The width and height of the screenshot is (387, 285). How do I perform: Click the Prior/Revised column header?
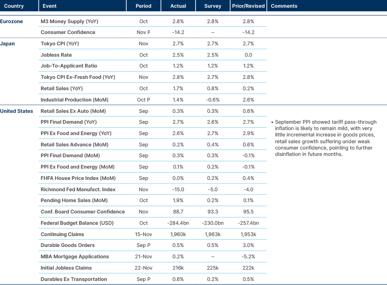pos(248,6)
